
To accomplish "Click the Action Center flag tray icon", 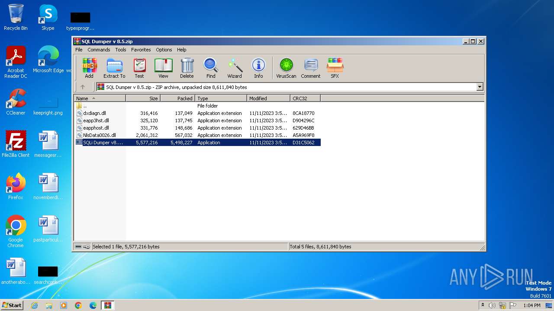I will click(x=513, y=305).
